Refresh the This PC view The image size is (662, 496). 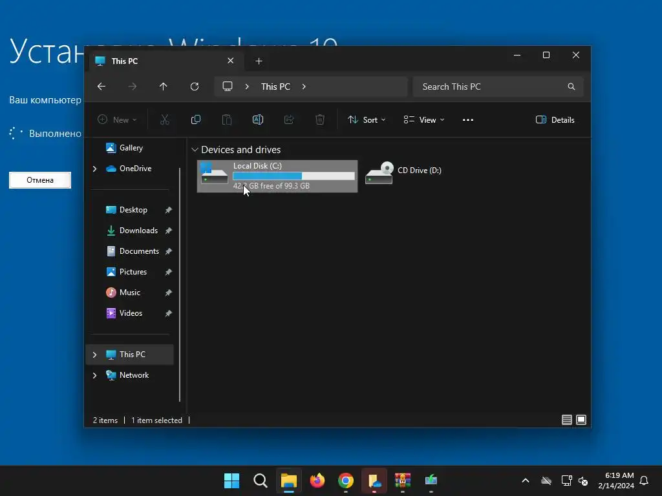(195, 87)
